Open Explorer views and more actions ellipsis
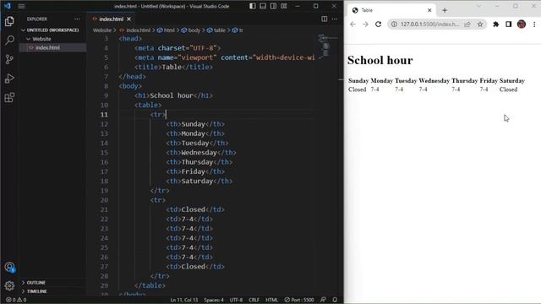 [77, 19]
